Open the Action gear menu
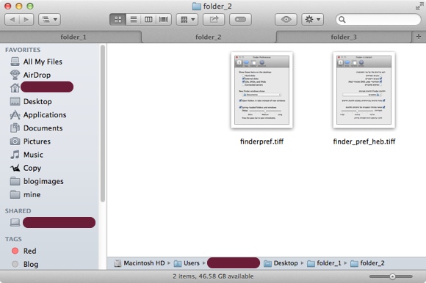 (x=312, y=20)
